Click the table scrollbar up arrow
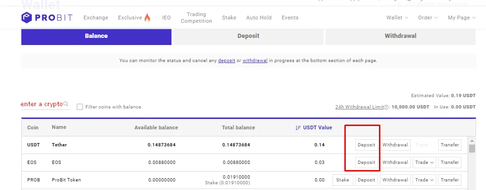 [x=472, y=141]
